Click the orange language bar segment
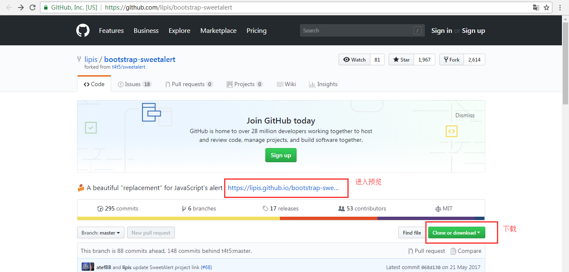Screen dimensions: 569x272 click(329, 218)
